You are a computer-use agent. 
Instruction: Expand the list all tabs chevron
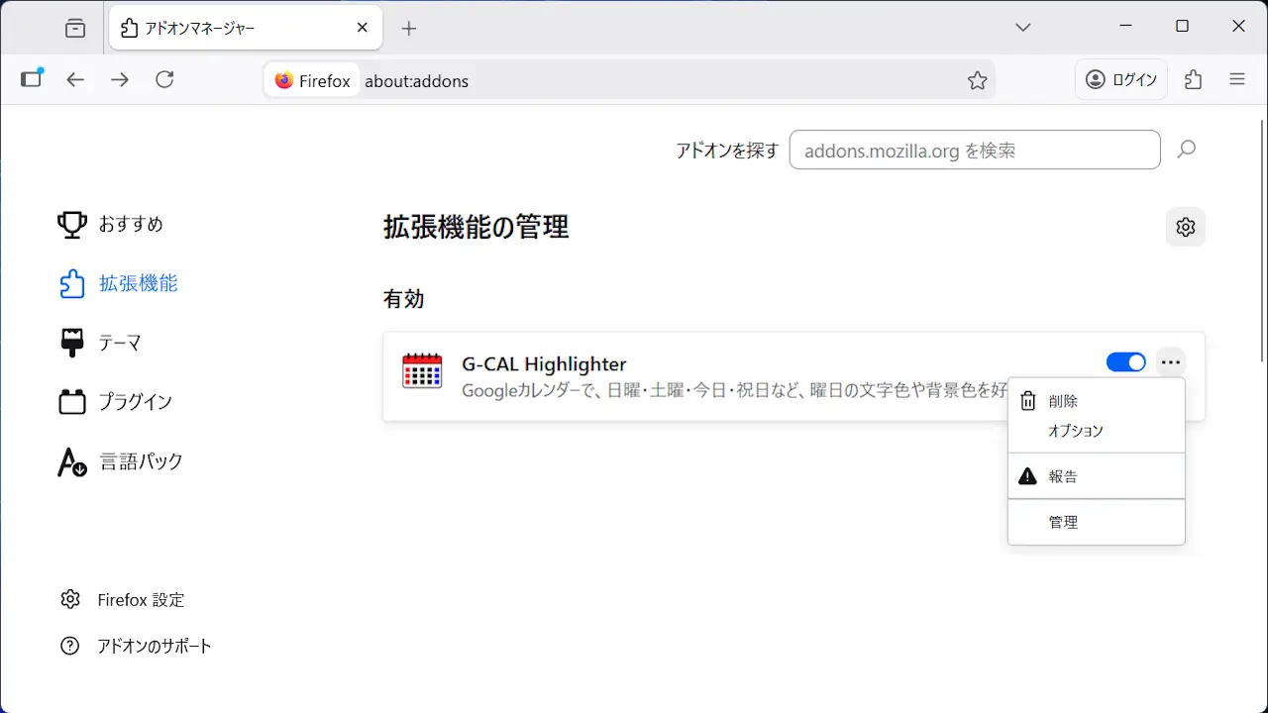(1023, 28)
